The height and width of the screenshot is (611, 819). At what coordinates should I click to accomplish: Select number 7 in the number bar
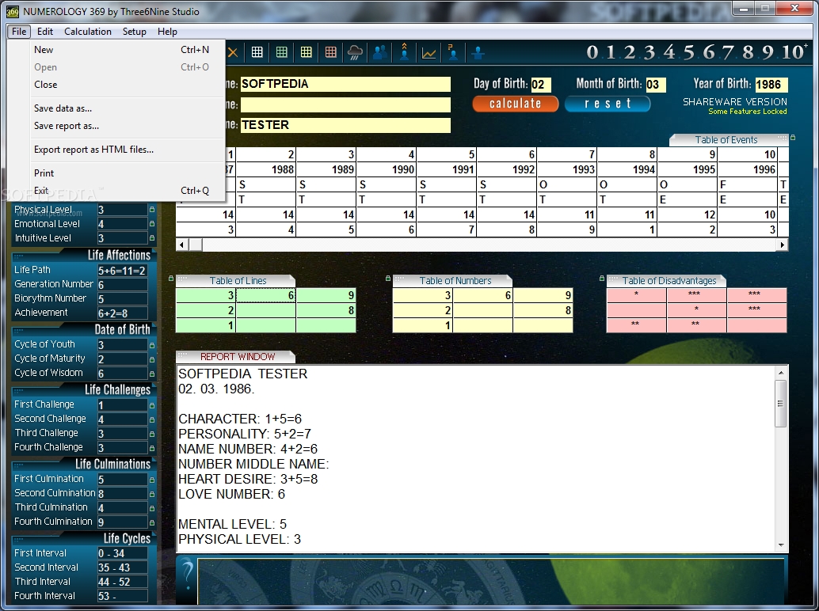point(728,52)
